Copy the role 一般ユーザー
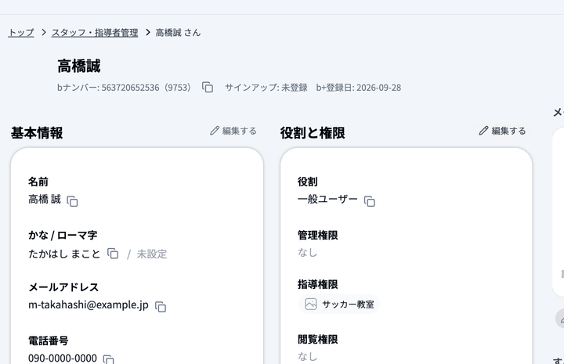Viewport: 564px width, 364px height. 370,201
